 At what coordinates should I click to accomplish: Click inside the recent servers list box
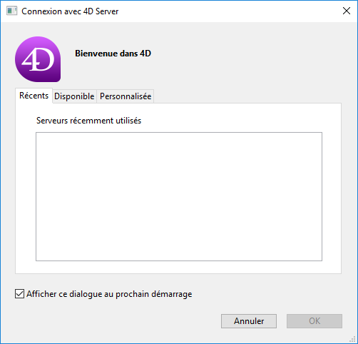pos(179,196)
